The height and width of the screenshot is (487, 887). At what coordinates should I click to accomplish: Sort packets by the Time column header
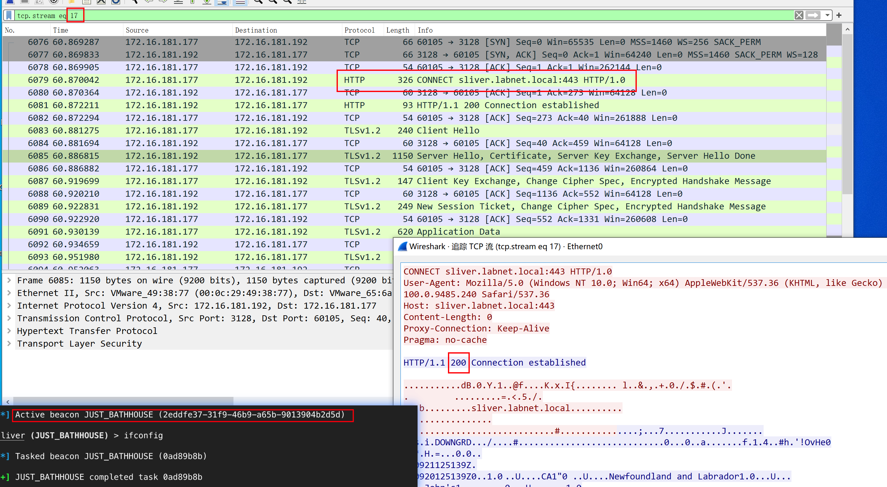[x=87, y=30]
